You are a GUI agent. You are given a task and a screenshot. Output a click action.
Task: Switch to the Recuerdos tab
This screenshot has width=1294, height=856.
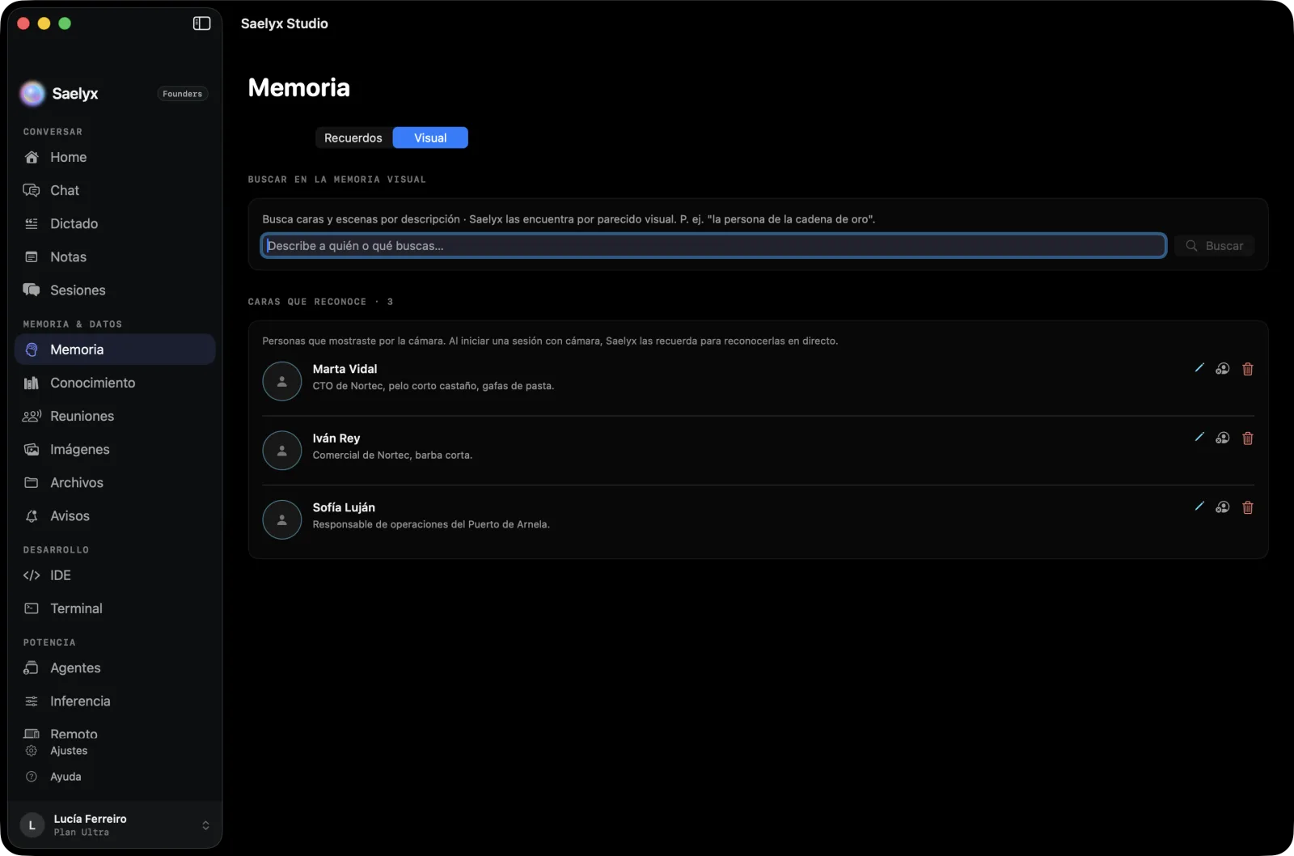pos(353,138)
